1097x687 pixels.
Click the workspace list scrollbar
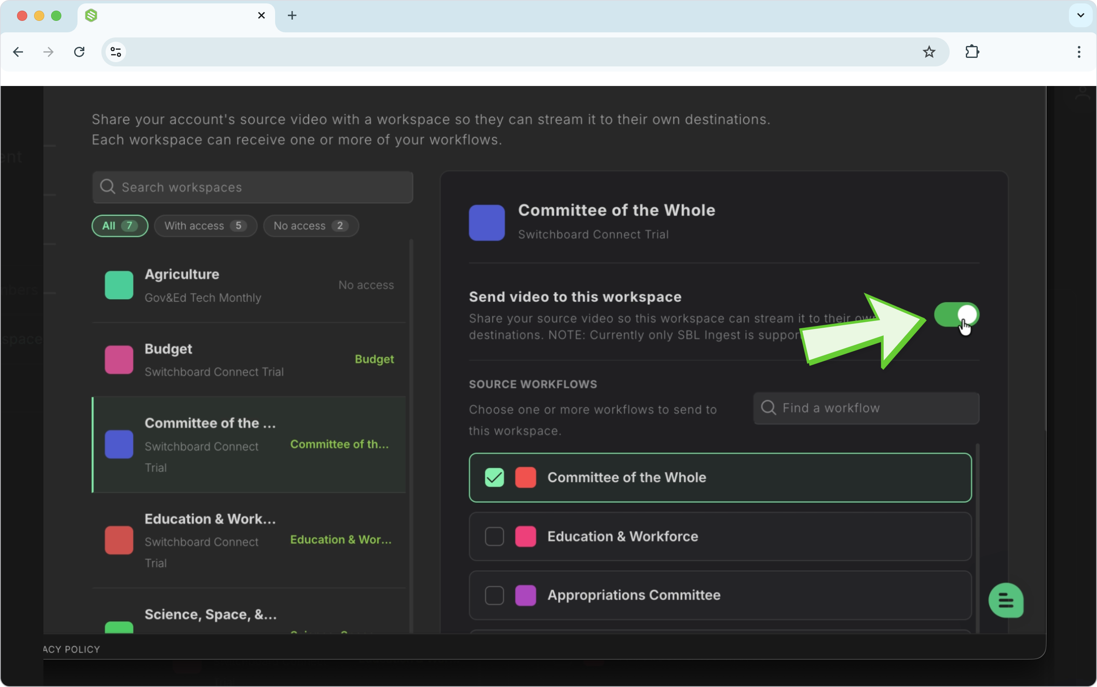click(411, 435)
